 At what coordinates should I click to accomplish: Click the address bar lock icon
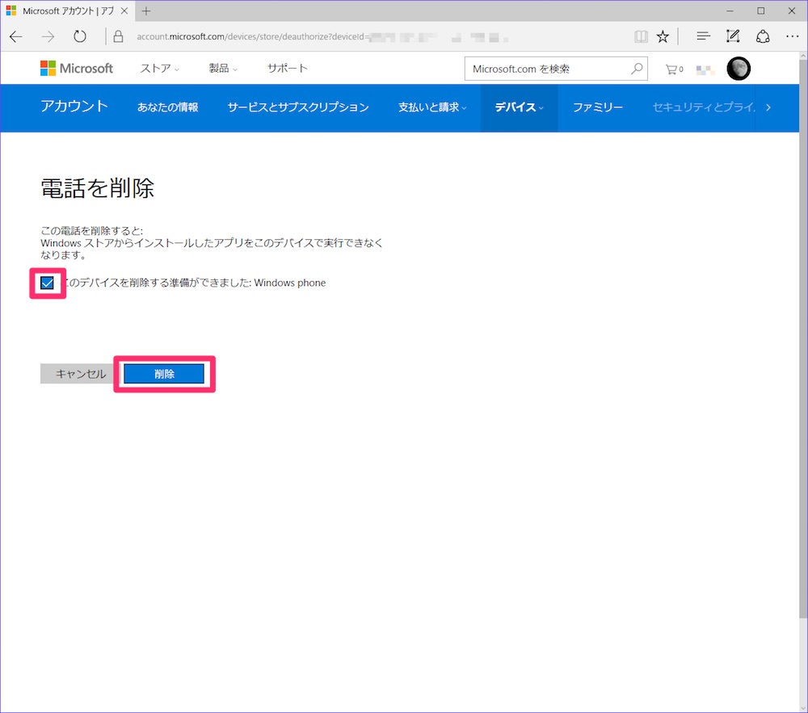(118, 36)
